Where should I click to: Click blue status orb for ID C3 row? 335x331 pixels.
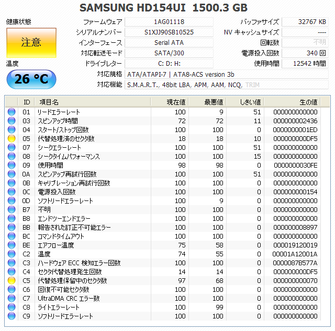pyautogui.click(x=12, y=263)
